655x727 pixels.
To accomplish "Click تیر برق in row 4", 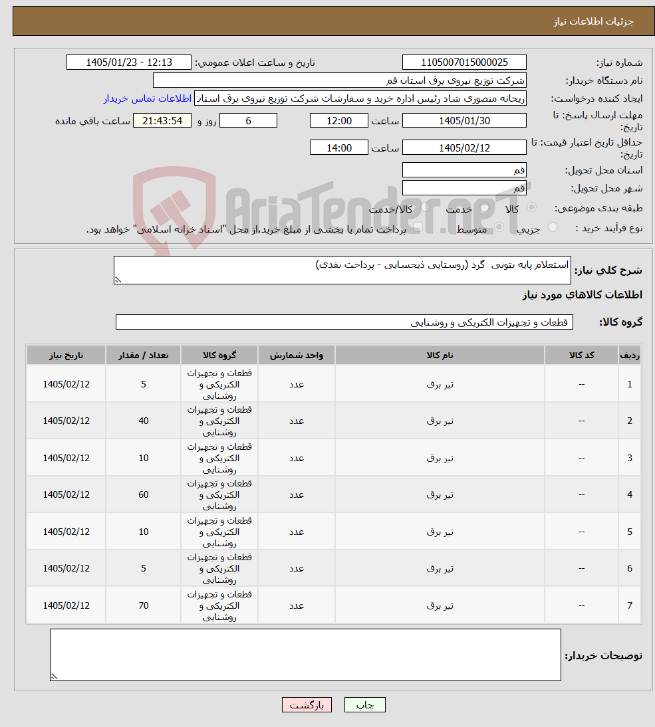I will pyautogui.click(x=440, y=494).
